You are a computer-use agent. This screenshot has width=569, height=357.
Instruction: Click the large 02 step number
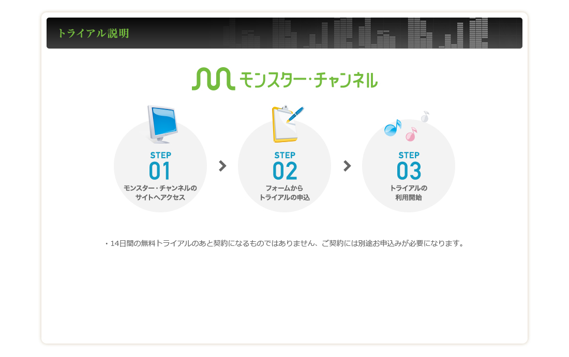284,172
